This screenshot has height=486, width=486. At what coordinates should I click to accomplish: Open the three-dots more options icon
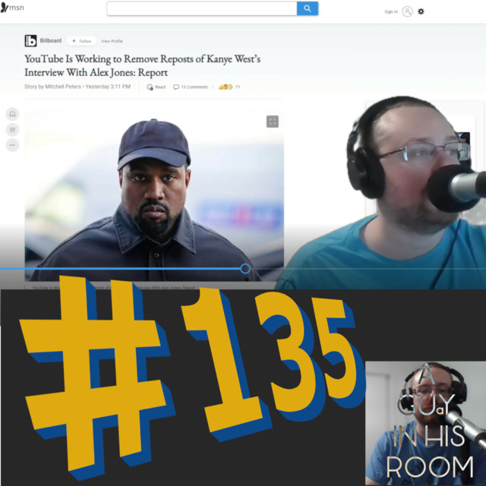coord(12,145)
